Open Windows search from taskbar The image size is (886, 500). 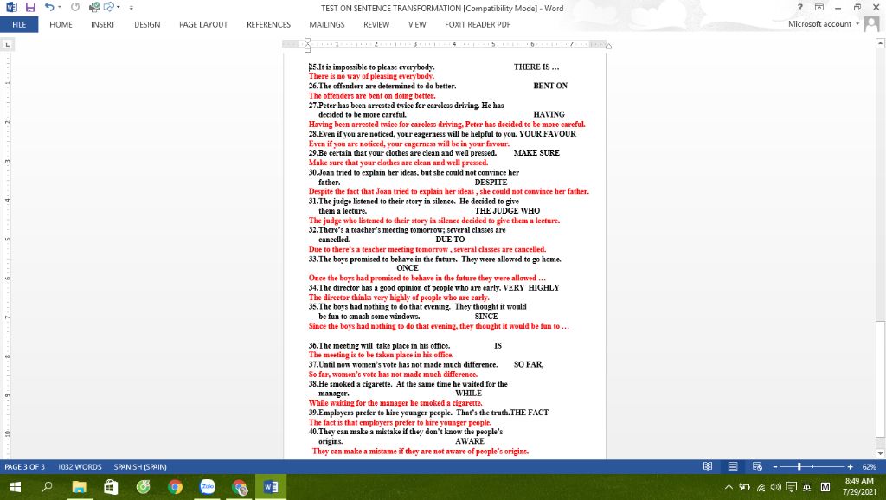coord(47,487)
